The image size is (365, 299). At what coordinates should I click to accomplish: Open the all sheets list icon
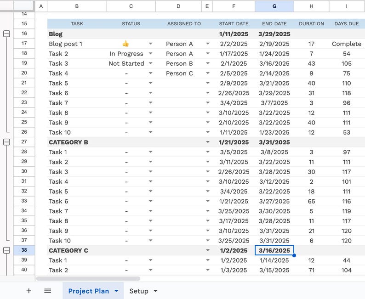click(x=47, y=291)
